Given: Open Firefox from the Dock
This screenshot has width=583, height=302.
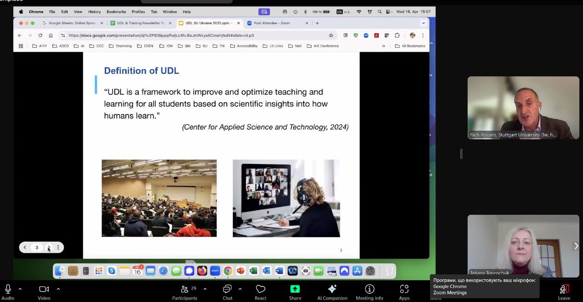Looking at the screenshot, I should (202, 271).
